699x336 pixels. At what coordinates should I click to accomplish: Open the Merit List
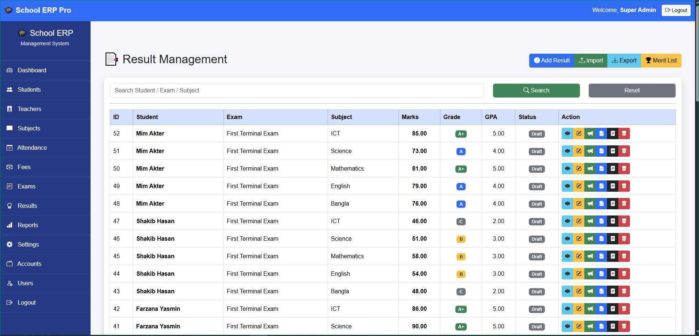pos(661,61)
